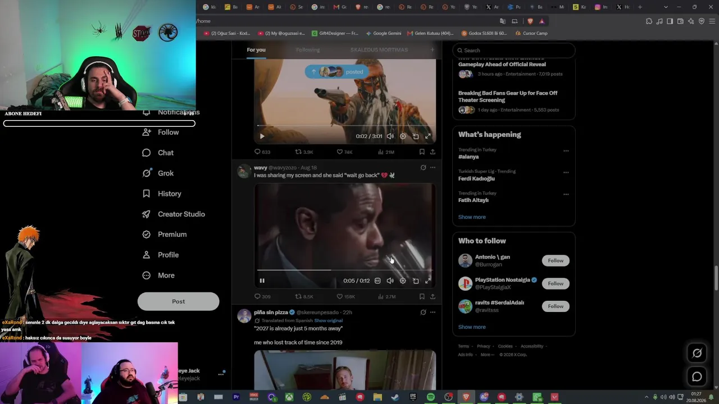Screen dimensions: 719x404
Task: Mute the top video at 0:02 / 3:01
Action: tap(390, 136)
